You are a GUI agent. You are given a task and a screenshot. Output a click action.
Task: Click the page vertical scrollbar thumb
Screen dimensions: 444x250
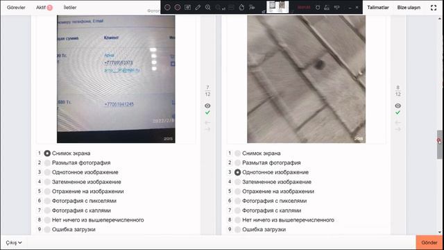pos(439,144)
